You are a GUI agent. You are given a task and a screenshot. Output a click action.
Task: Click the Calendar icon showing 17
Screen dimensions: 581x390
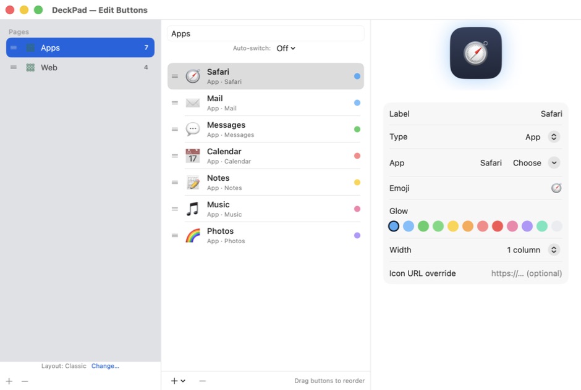click(x=193, y=156)
